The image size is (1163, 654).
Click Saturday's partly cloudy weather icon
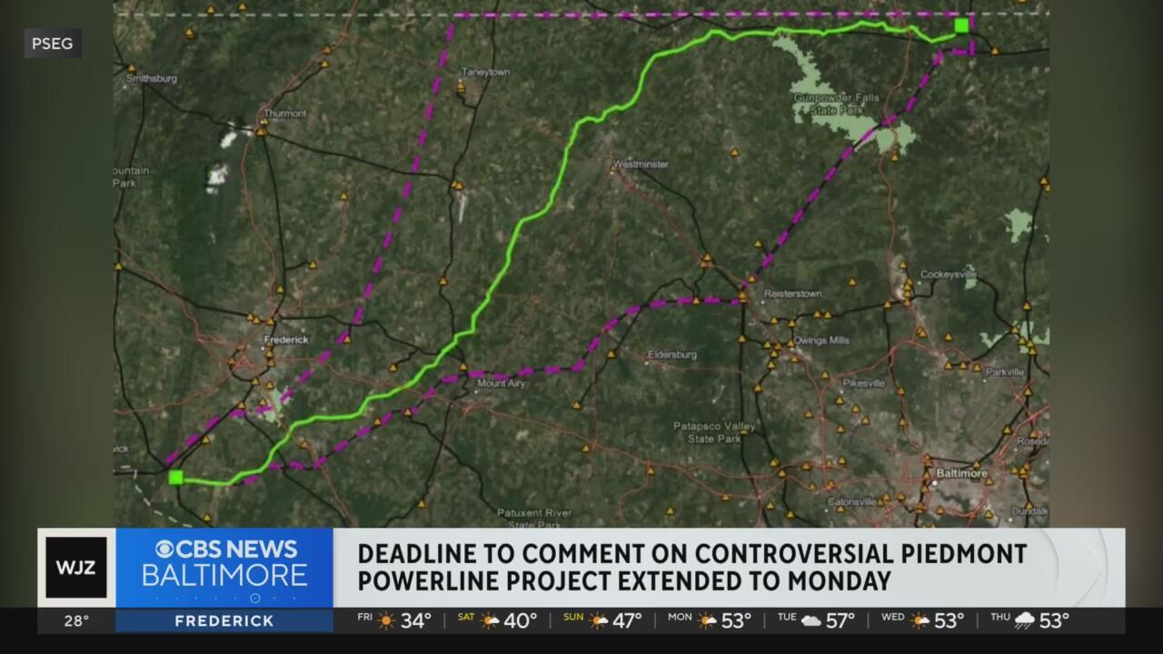[492, 621]
